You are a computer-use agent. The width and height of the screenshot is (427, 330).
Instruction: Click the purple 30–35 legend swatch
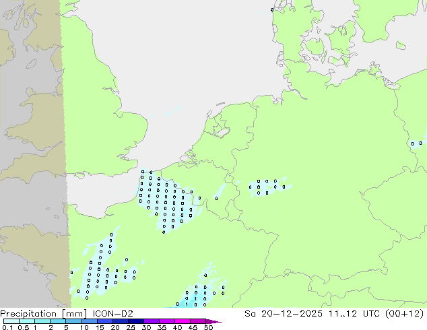point(151,321)
